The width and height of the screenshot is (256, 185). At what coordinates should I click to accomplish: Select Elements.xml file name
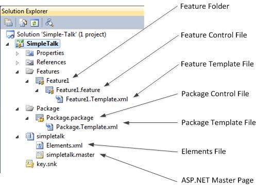(x=64, y=145)
